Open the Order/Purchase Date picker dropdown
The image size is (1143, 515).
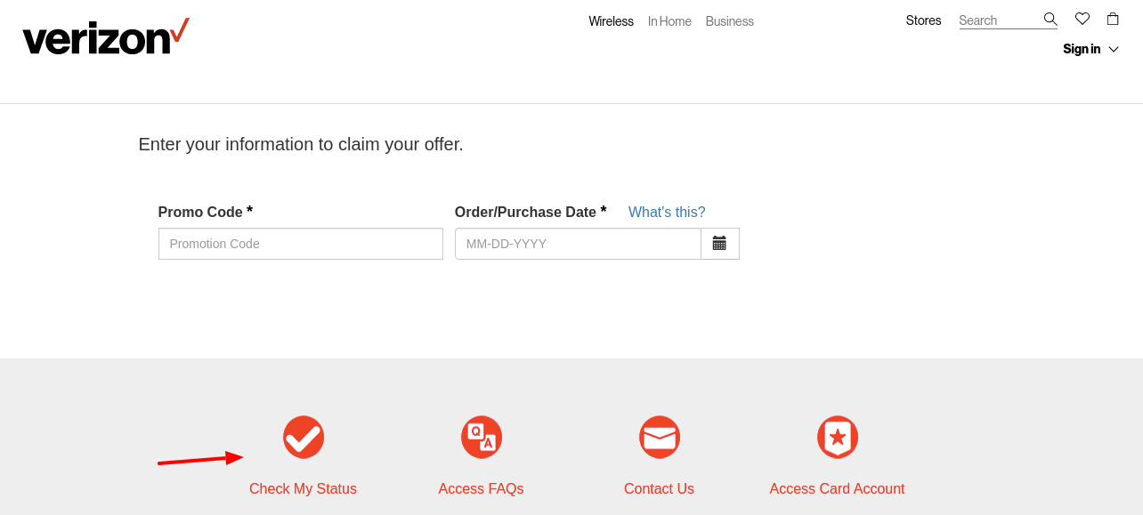720,243
